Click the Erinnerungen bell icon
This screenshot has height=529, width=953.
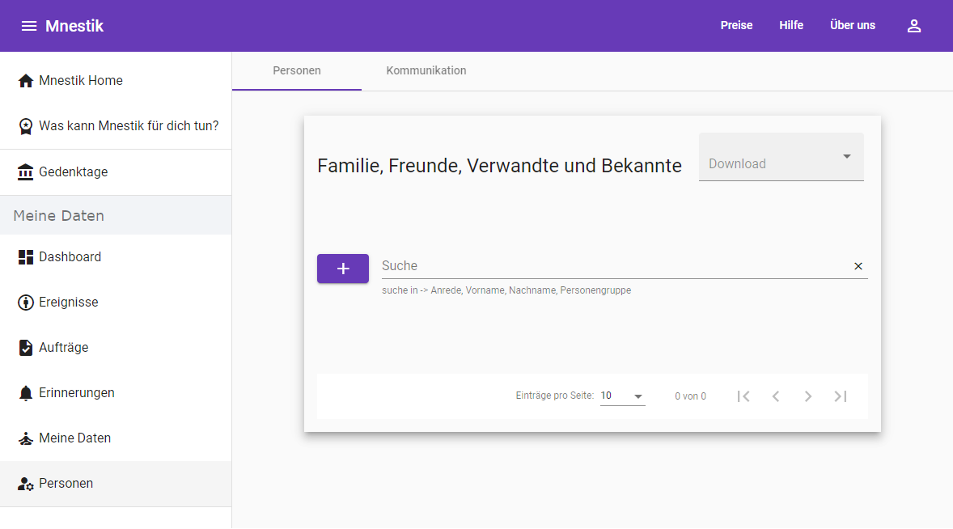point(25,393)
